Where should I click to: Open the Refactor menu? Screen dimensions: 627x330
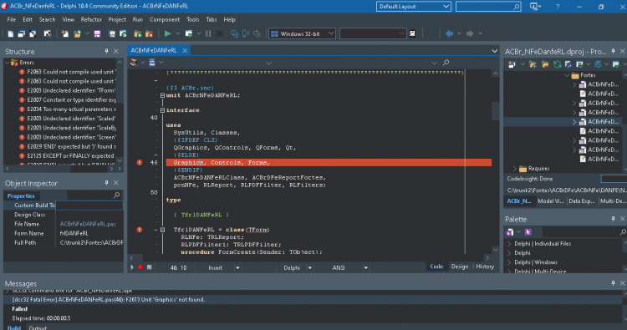click(91, 19)
